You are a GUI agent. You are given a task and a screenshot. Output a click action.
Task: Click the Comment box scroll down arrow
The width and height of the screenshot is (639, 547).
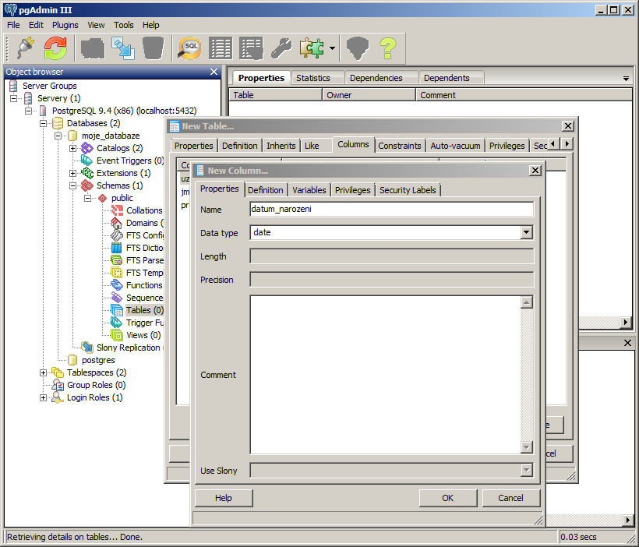pyautogui.click(x=527, y=446)
